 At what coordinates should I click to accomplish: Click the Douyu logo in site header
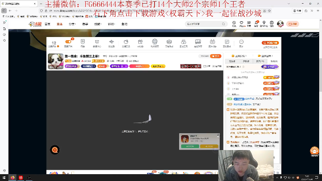pyautogui.click(x=35, y=24)
